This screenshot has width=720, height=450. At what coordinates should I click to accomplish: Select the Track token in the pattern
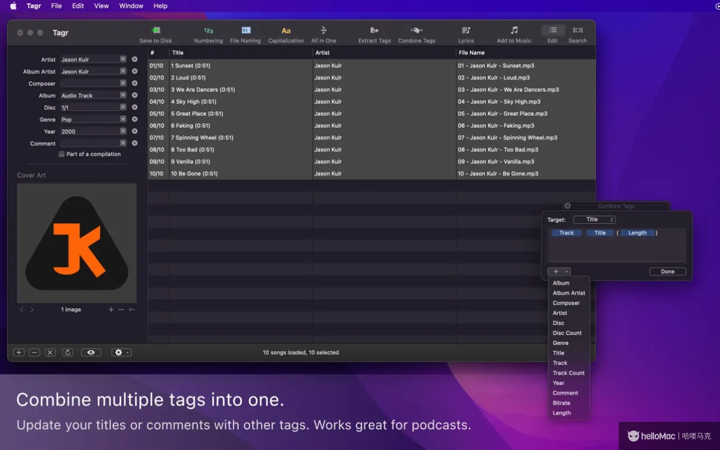click(x=566, y=233)
